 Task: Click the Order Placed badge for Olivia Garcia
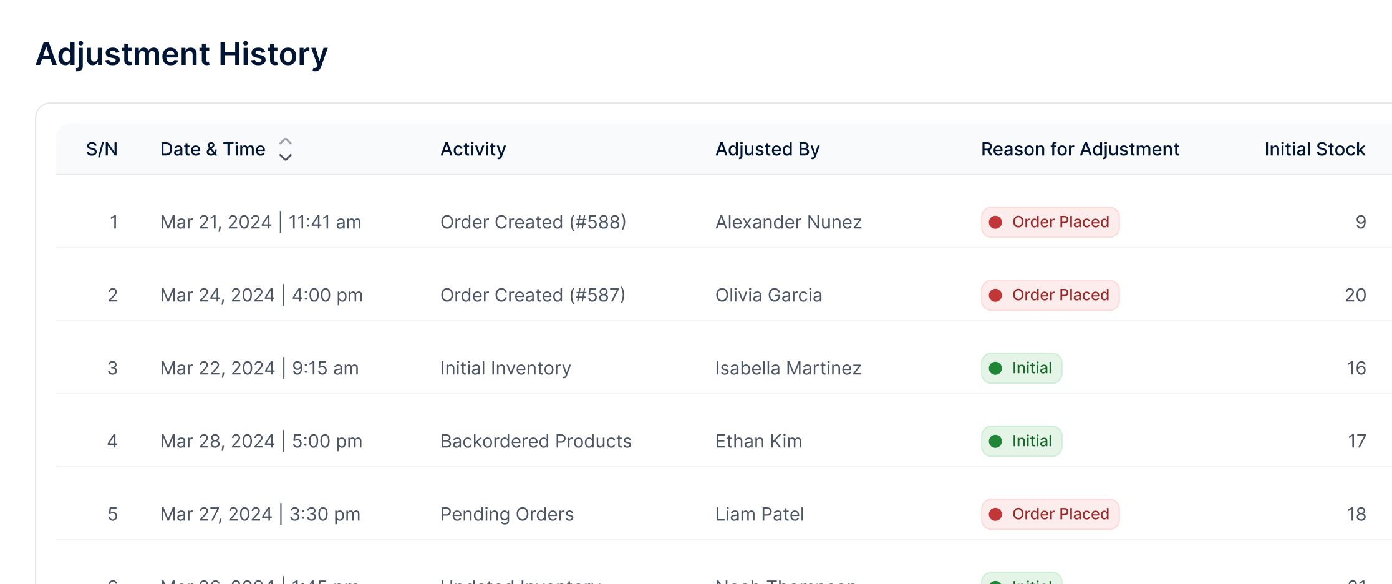[x=1050, y=295]
